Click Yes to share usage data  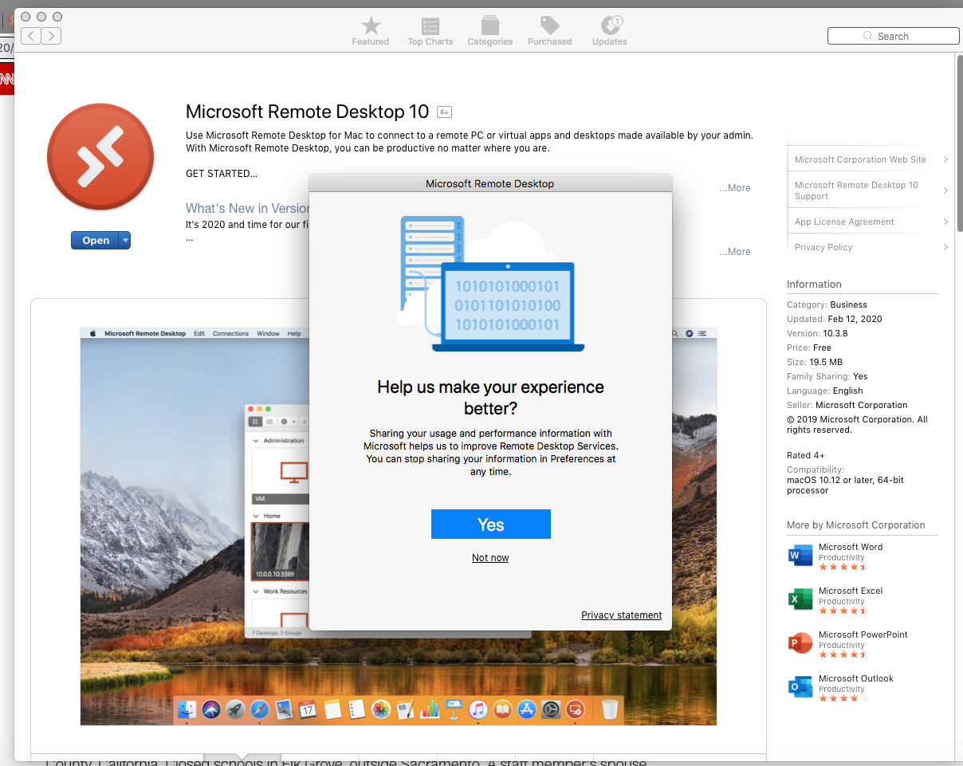coord(490,524)
